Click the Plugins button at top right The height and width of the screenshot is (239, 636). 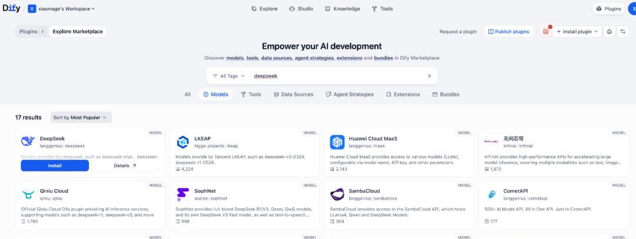(x=608, y=8)
